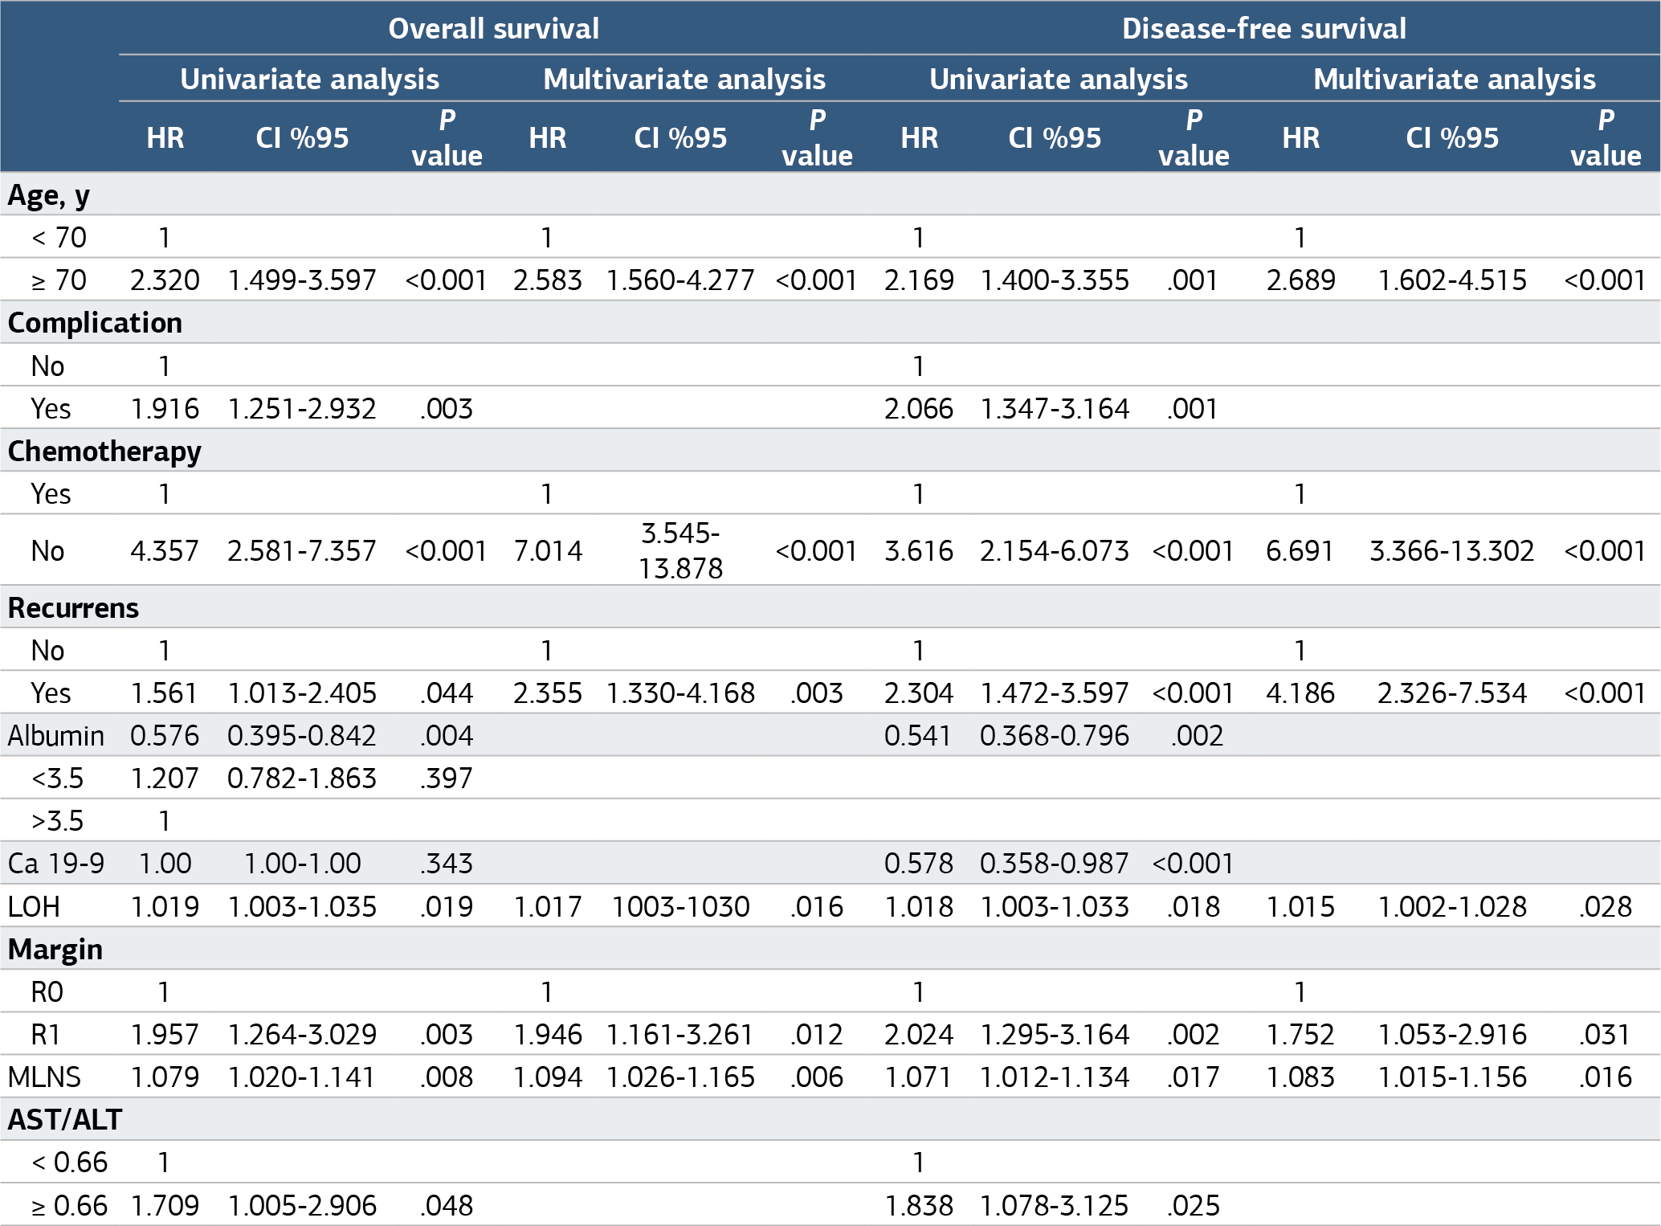
Task: Click the confidence interval 1.560-4.277
Action: (x=680, y=280)
